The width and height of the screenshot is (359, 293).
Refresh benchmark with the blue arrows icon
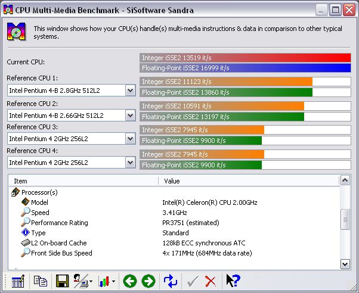coord(171,281)
